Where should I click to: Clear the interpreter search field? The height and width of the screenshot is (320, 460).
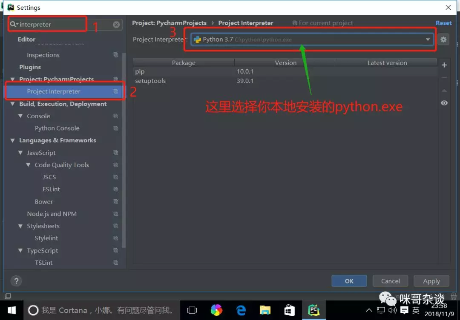click(x=116, y=25)
